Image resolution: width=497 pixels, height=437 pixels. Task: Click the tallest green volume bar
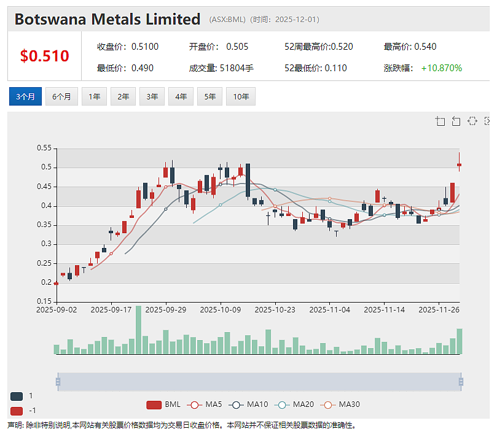(138, 330)
